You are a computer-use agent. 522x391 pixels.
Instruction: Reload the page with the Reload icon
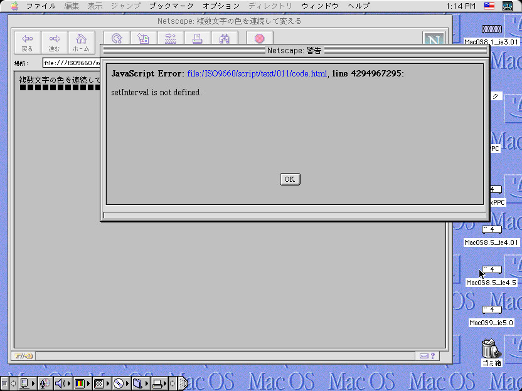[x=117, y=38]
